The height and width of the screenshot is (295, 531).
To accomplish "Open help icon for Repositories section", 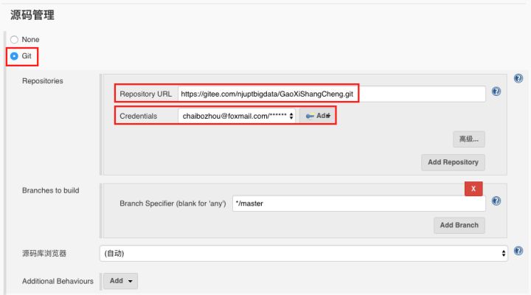I will [518, 78].
